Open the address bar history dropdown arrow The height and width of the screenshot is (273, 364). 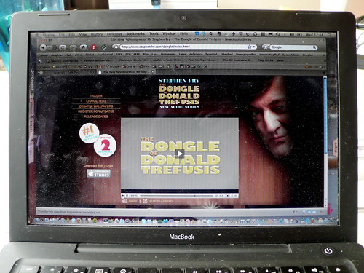tap(253, 47)
